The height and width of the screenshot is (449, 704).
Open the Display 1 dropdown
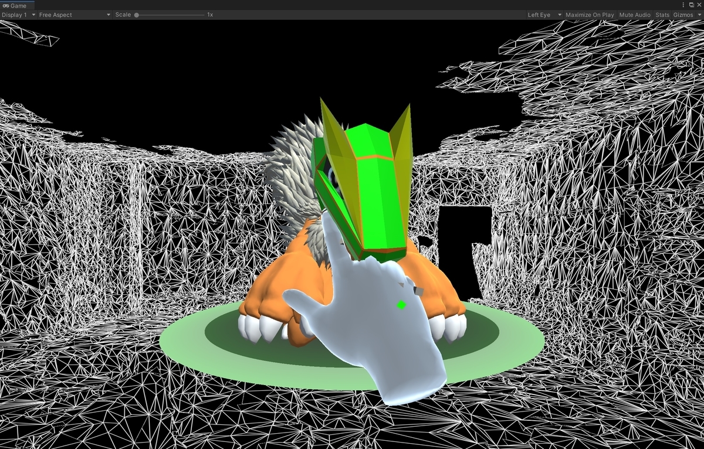[18, 15]
